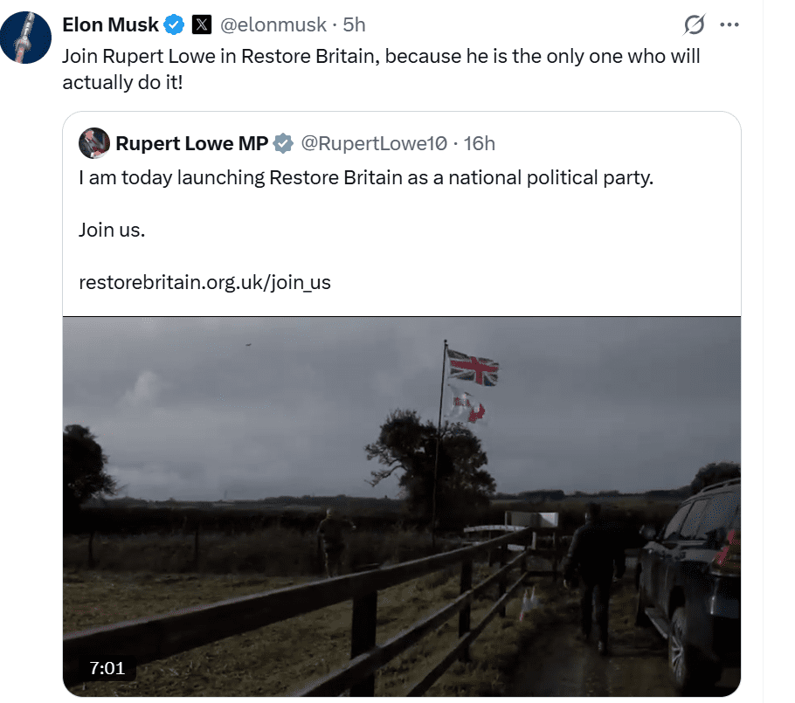The height and width of the screenshot is (703, 795).
Task: Open Grok explain icon on post
Action: 694,25
